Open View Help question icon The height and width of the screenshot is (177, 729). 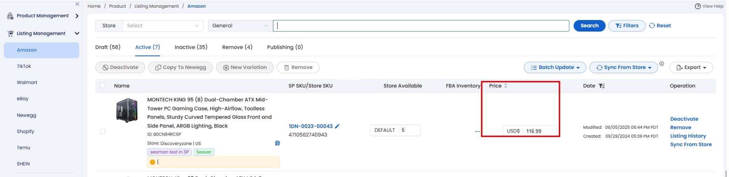click(x=697, y=6)
